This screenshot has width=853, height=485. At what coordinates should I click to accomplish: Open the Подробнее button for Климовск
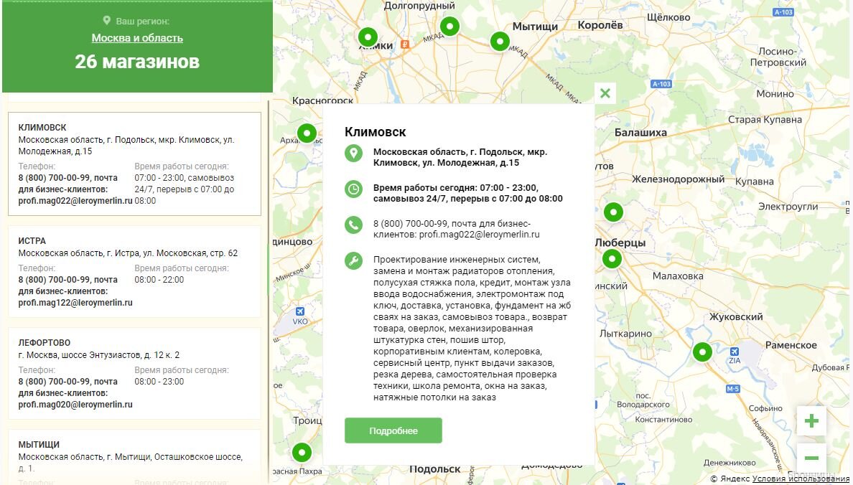coord(393,430)
